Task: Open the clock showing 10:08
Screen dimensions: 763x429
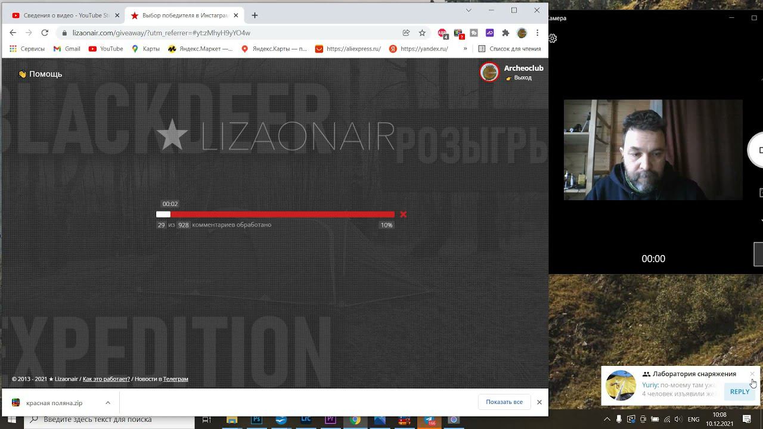Action: 719,419
